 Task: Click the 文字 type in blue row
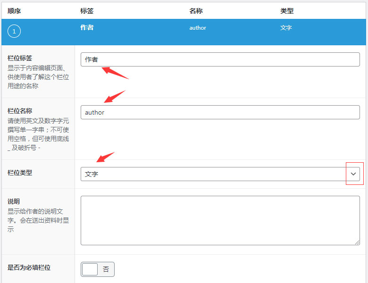coord(286,28)
